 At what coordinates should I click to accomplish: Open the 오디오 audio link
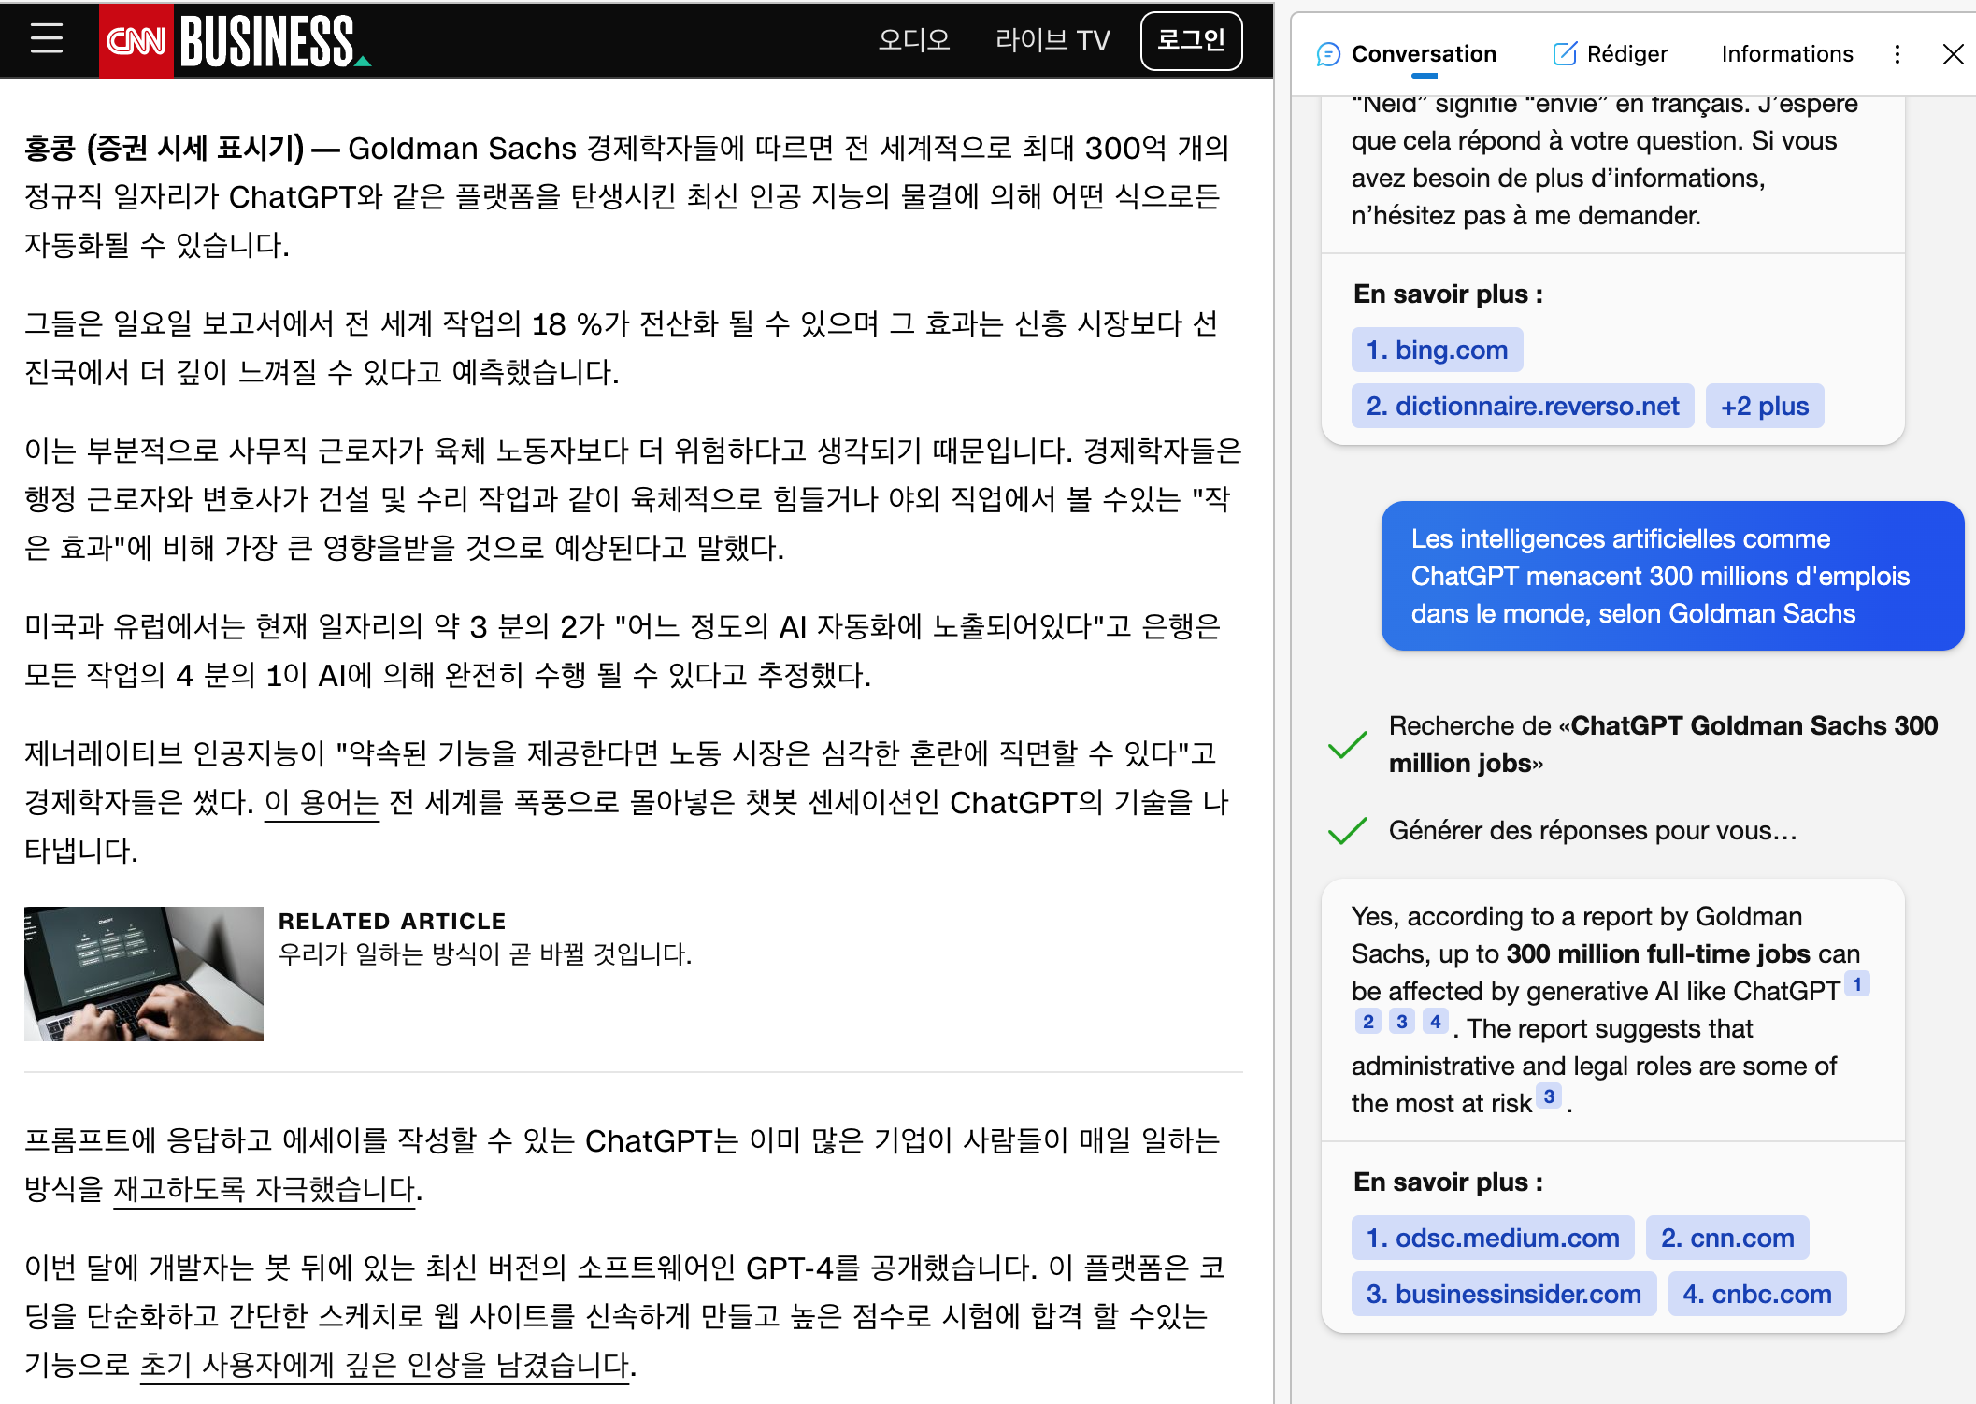914,40
